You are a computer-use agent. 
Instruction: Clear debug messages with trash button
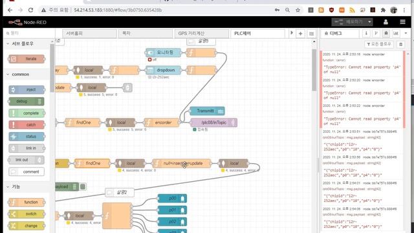[401, 45]
